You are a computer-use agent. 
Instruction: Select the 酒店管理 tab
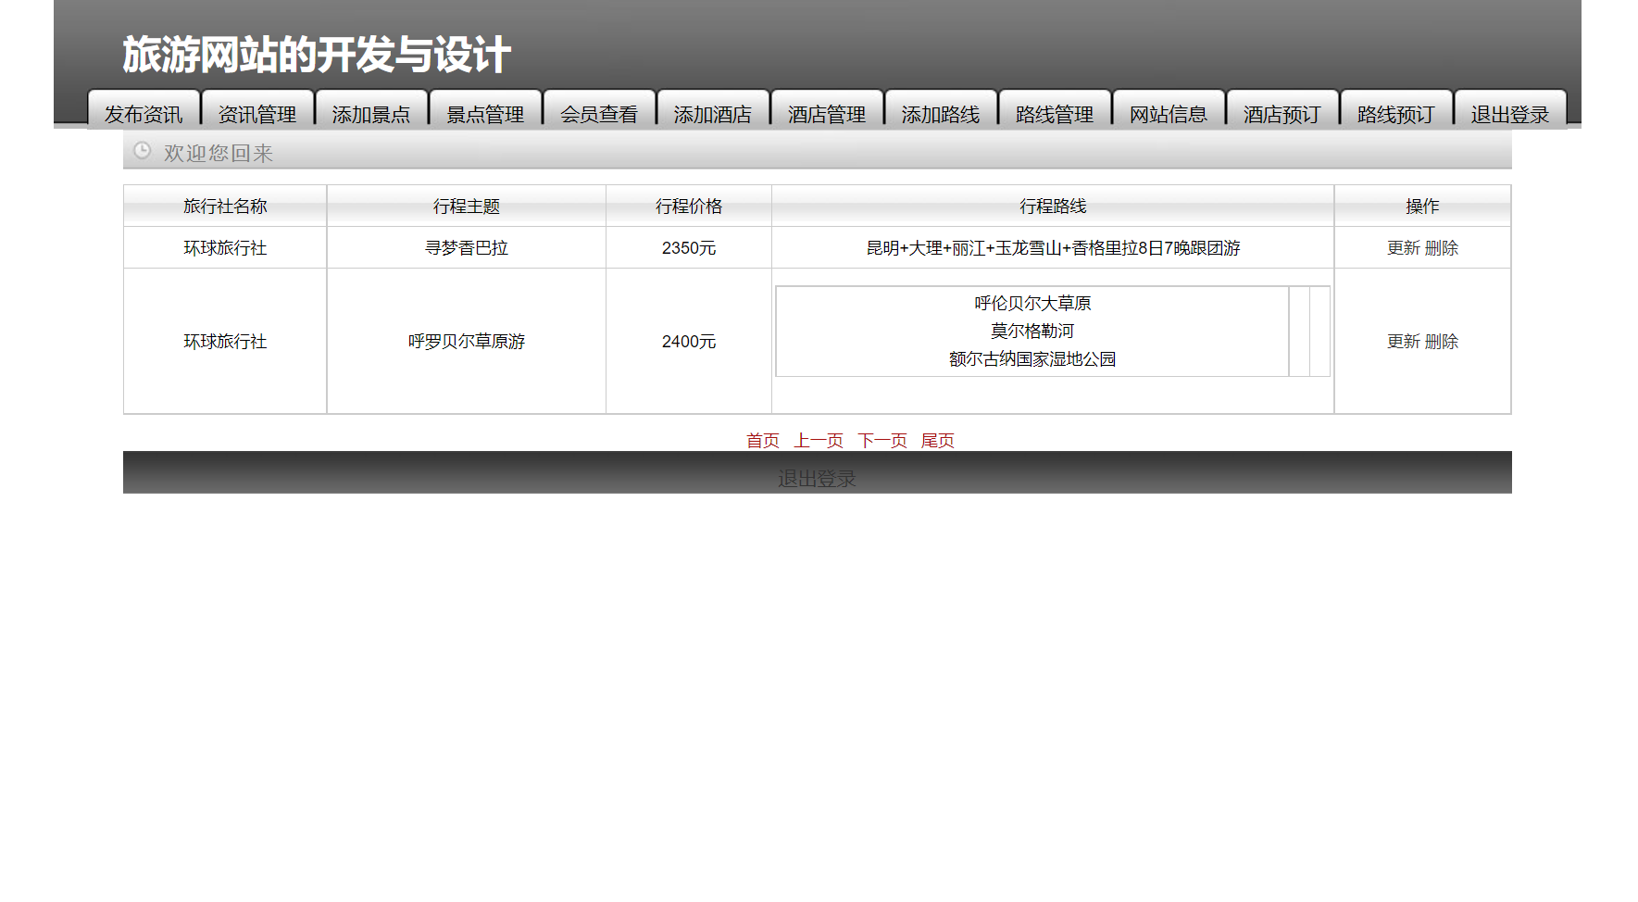coord(827,113)
